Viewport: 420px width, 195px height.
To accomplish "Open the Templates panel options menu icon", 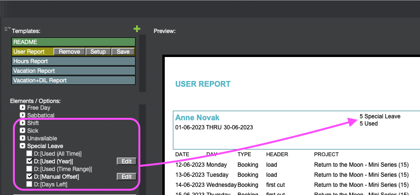I will [x=8, y=29].
